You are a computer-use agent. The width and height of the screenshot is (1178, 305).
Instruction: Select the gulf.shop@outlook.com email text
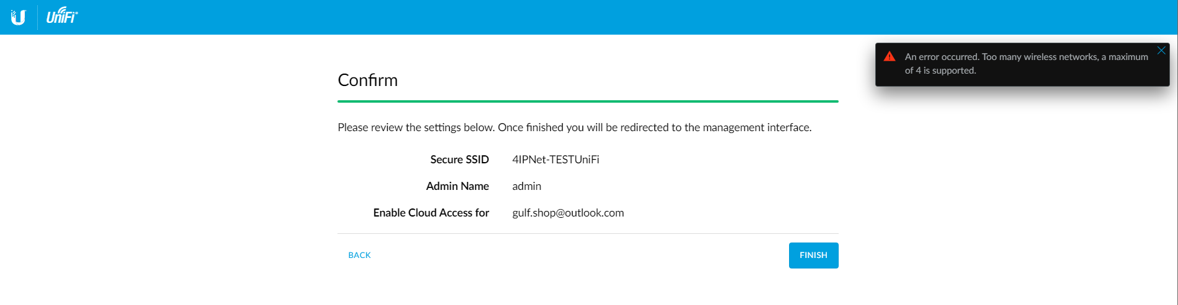tap(568, 213)
